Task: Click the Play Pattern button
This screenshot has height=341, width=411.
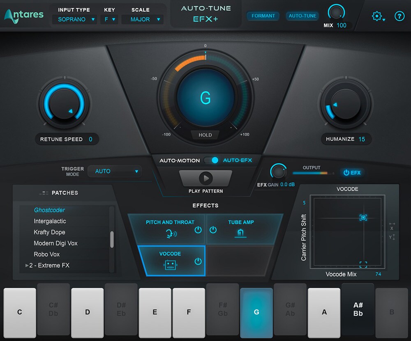Action: point(206,178)
